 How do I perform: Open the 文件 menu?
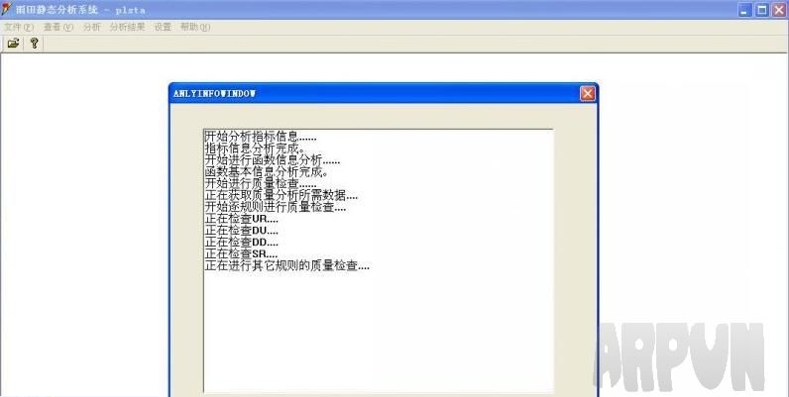(19, 27)
